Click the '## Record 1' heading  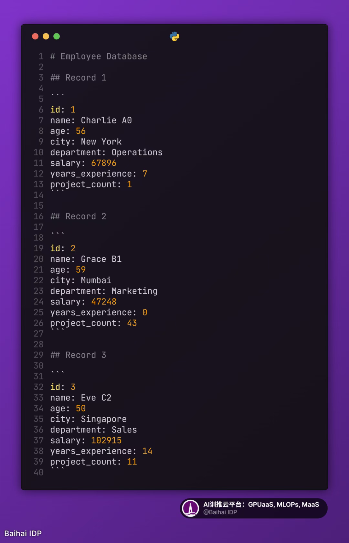(78, 78)
